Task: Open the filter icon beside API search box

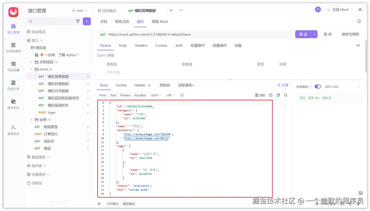Action: [77, 21]
